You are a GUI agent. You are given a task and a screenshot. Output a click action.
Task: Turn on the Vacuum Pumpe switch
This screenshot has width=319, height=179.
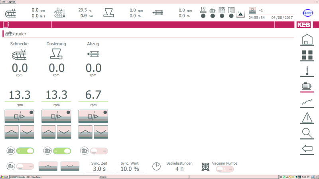click(225, 169)
